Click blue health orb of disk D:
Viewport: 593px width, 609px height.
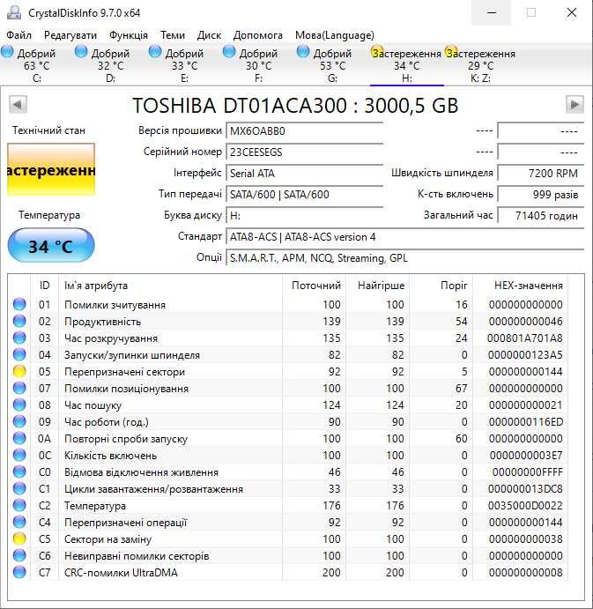(81, 52)
